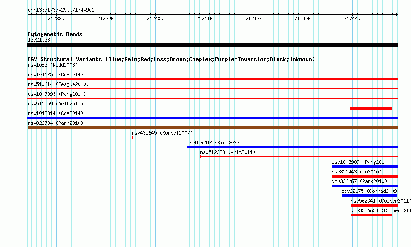Image resolution: width=411 pixels, height=247 pixels.
Task: Click the nsv435645 start tick marker
Action: (133, 137)
